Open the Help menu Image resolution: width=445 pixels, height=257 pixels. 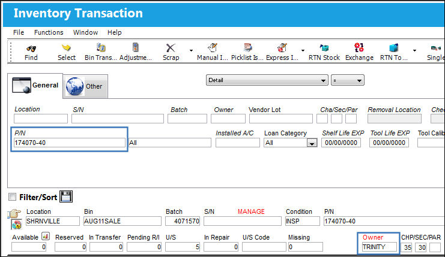click(114, 32)
